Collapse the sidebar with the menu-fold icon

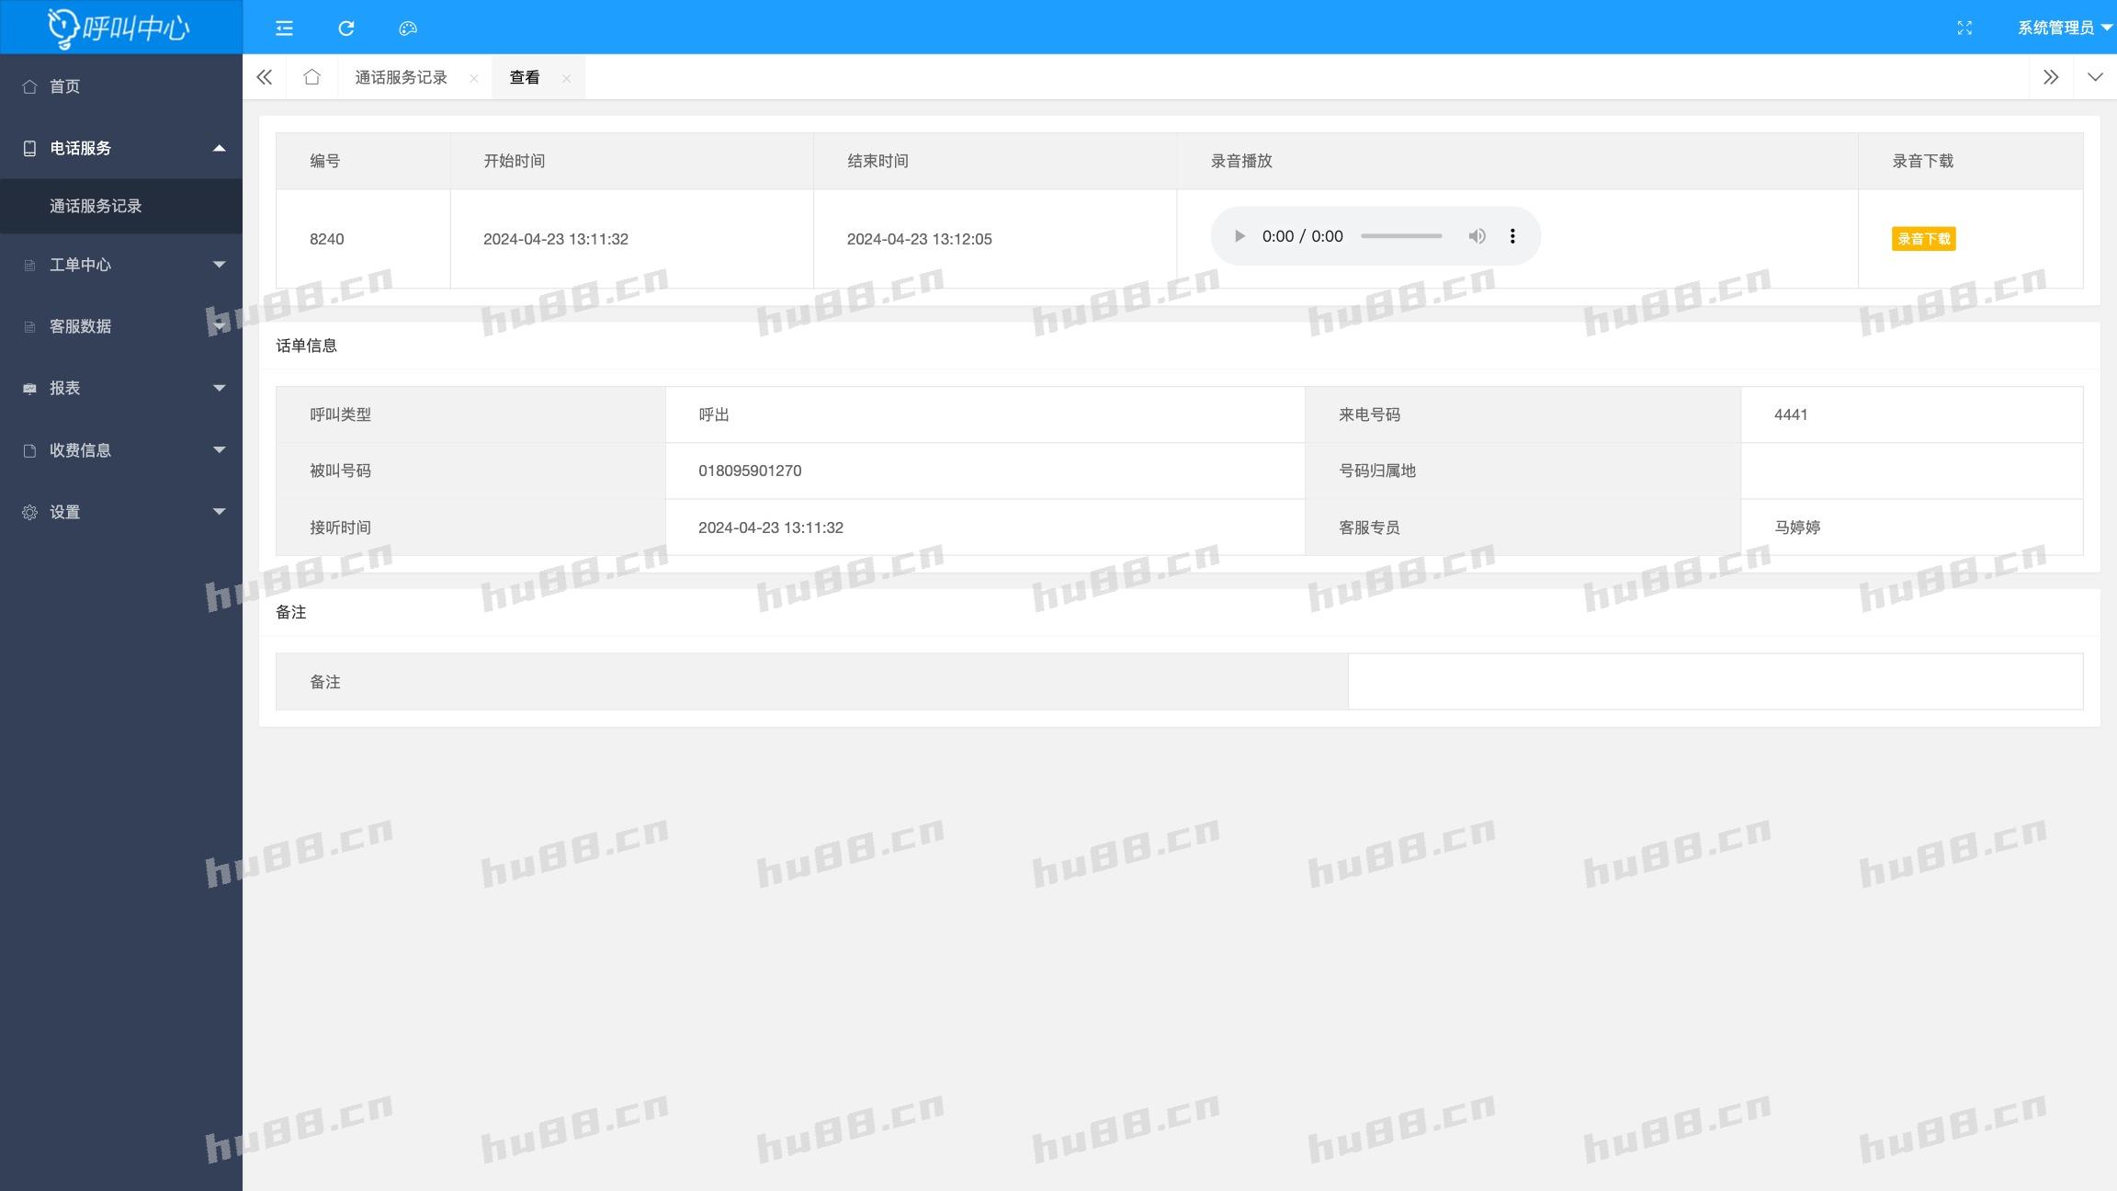284,28
